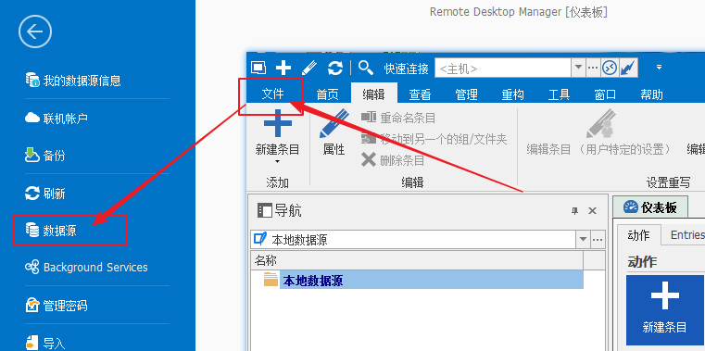Select 联机帐户 cloud entry
Image resolution: width=705 pixels, height=351 pixels.
click(x=57, y=119)
